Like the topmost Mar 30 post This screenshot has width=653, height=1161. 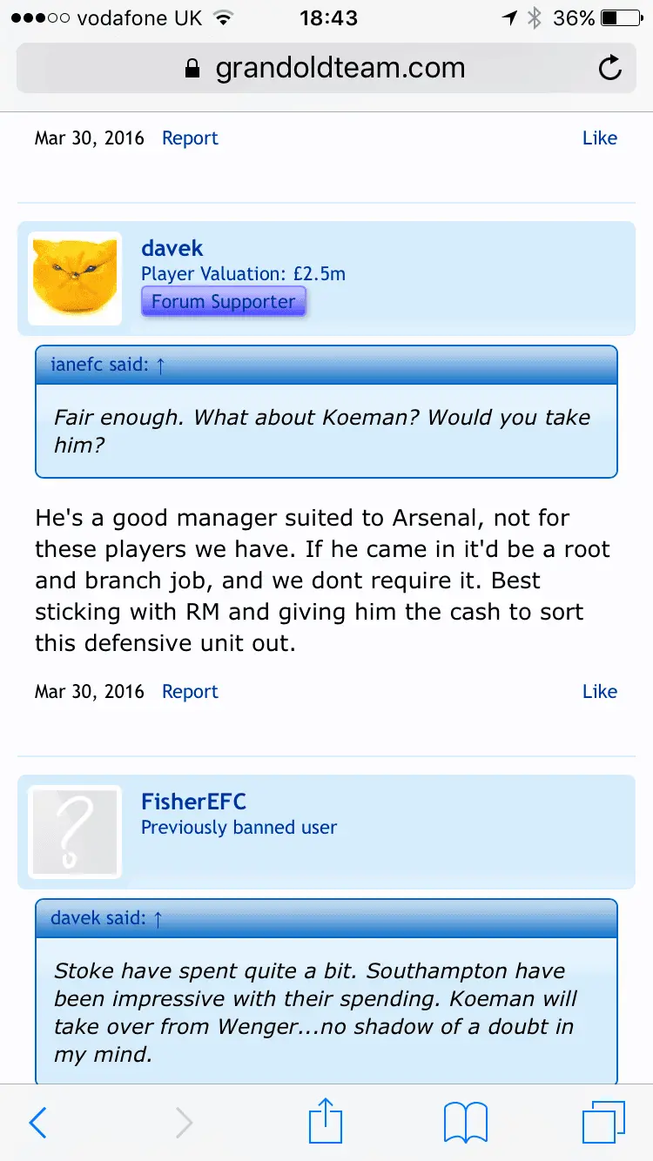599,138
